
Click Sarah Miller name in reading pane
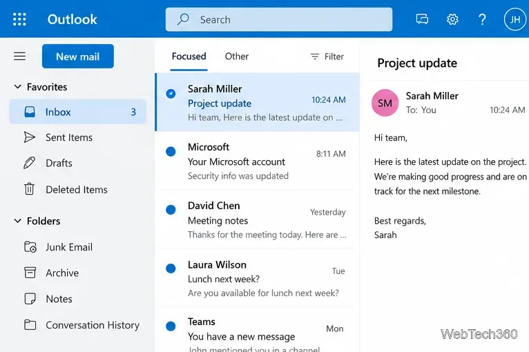click(432, 96)
